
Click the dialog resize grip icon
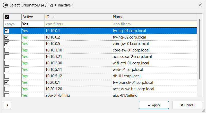pos(204,111)
